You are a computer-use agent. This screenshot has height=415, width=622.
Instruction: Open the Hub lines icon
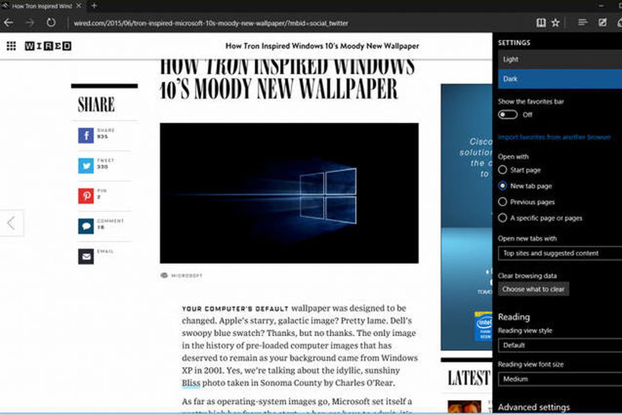(x=583, y=22)
